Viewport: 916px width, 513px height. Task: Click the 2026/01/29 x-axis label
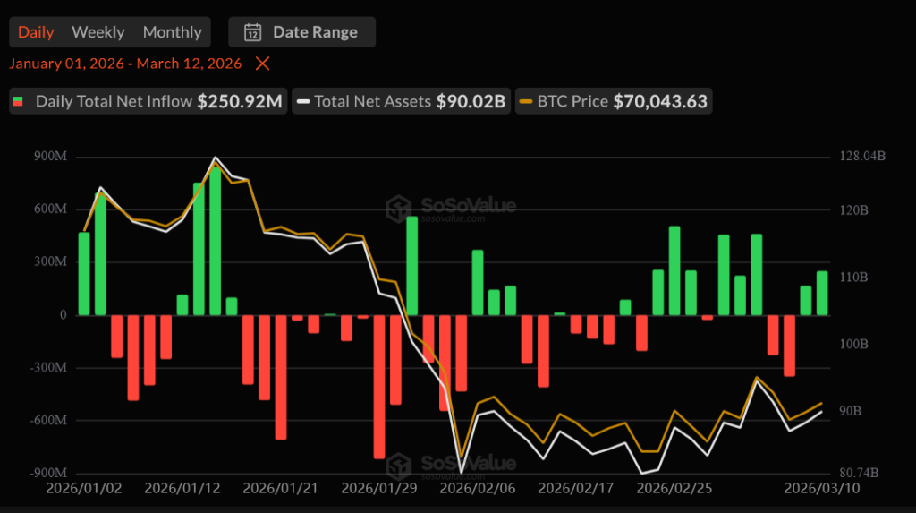coord(379,489)
